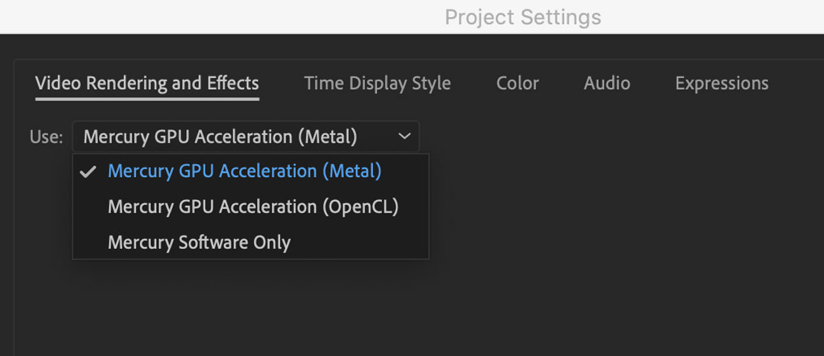
Task: Open the Color tab
Action: pos(517,84)
